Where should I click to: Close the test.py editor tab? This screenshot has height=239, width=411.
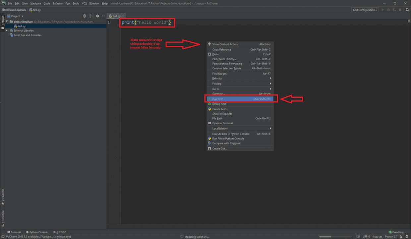(x=123, y=16)
